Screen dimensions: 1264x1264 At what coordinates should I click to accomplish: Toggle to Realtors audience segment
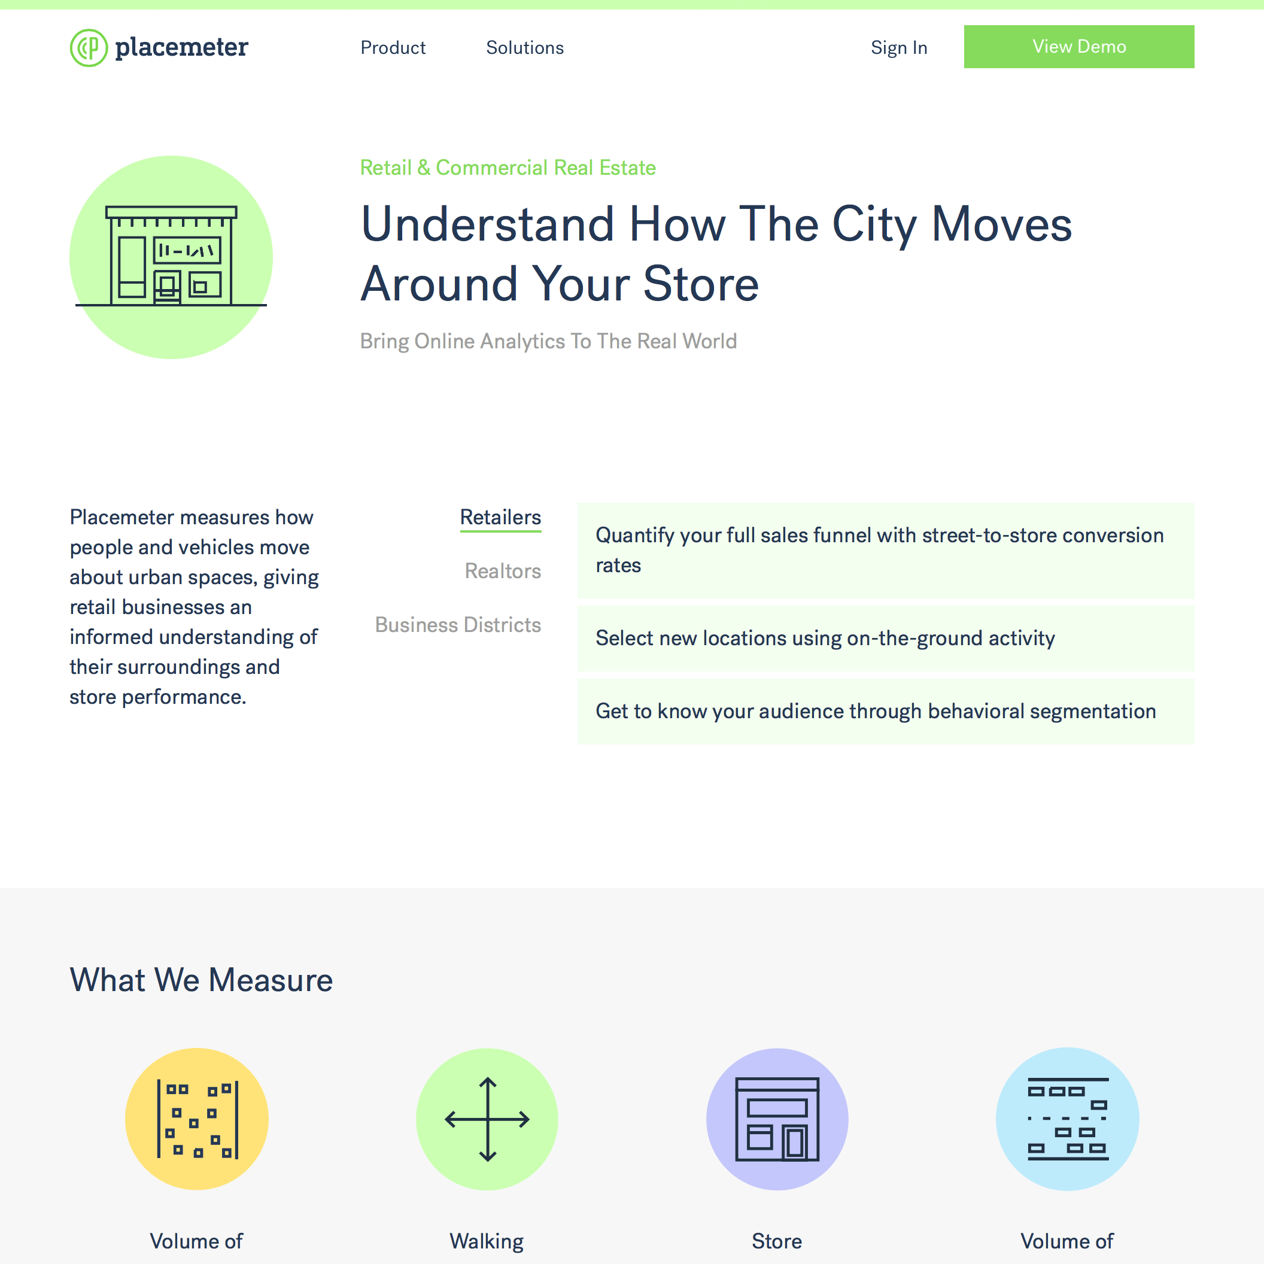pos(501,570)
